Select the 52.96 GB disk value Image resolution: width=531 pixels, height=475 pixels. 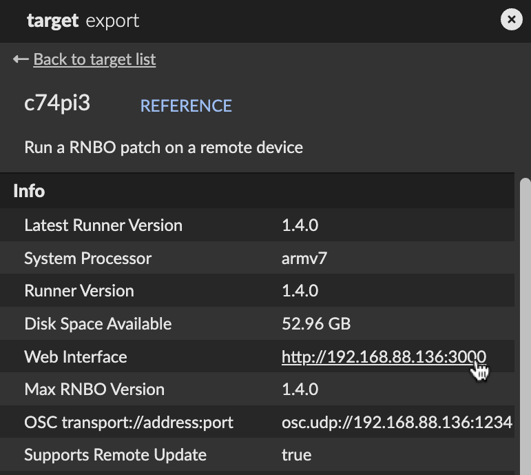316,324
